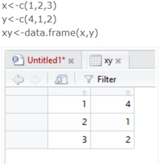Go forward with the right arrow icon

click(35, 80)
